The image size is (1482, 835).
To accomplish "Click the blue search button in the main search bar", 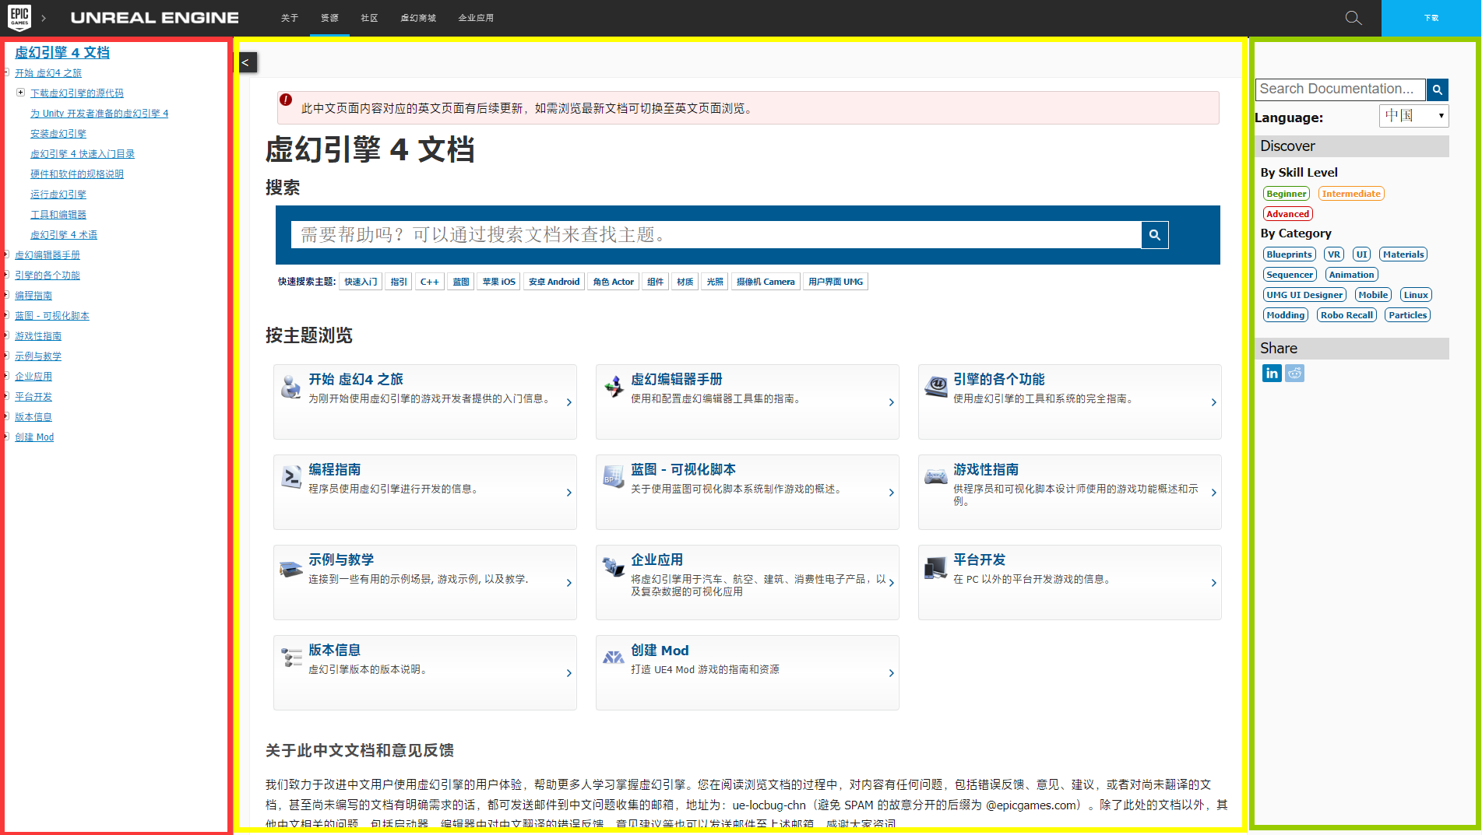I will (1155, 235).
